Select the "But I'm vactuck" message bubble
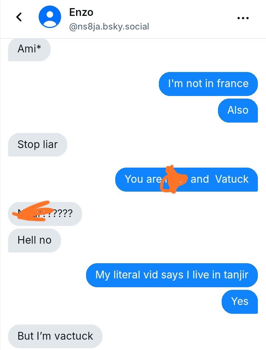The image size is (266, 350). [55, 336]
